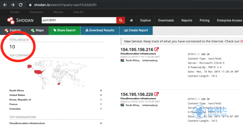This screenshot has height=126, width=243.
Task: Go to Shodan home icon
Action: 131,20
